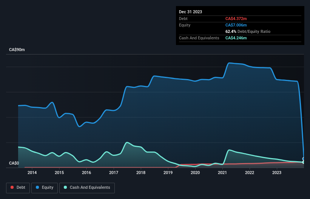Click the Cash value CA$4.246m
The image size is (310, 199).
(x=236, y=38)
